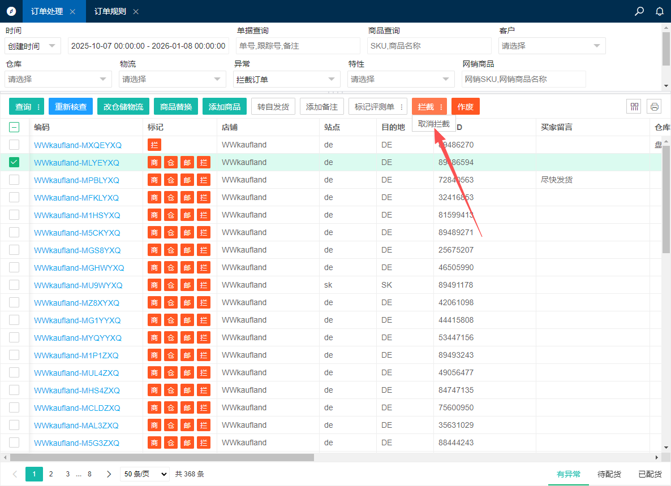Open the 异常 拦截订单 dropdown
The width and height of the screenshot is (671, 486).
click(x=286, y=80)
